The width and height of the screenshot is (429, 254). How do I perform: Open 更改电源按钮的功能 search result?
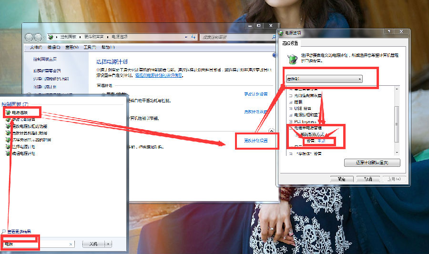click(30, 126)
